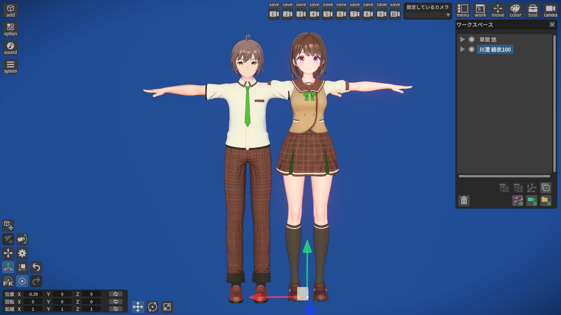Expand the 川澄 結衣100 tree item

[x=462, y=50]
